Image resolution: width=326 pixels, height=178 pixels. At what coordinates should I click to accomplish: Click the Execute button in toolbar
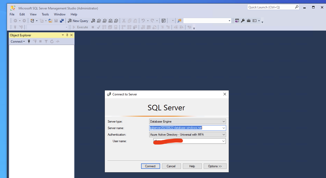pyautogui.click(x=80, y=27)
